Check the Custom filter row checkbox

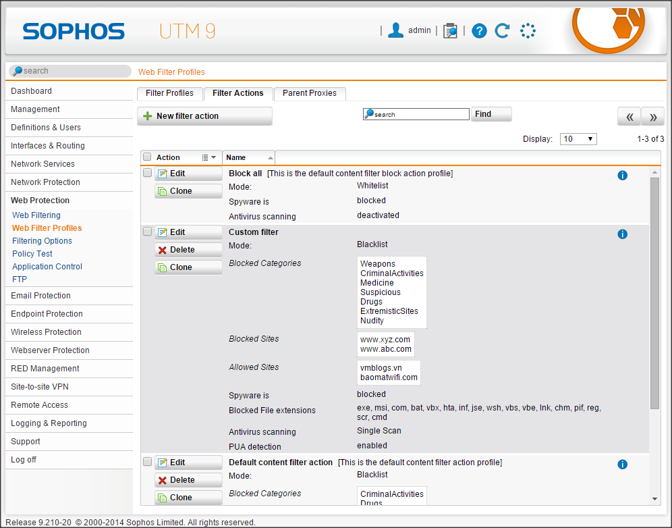click(x=147, y=232)
